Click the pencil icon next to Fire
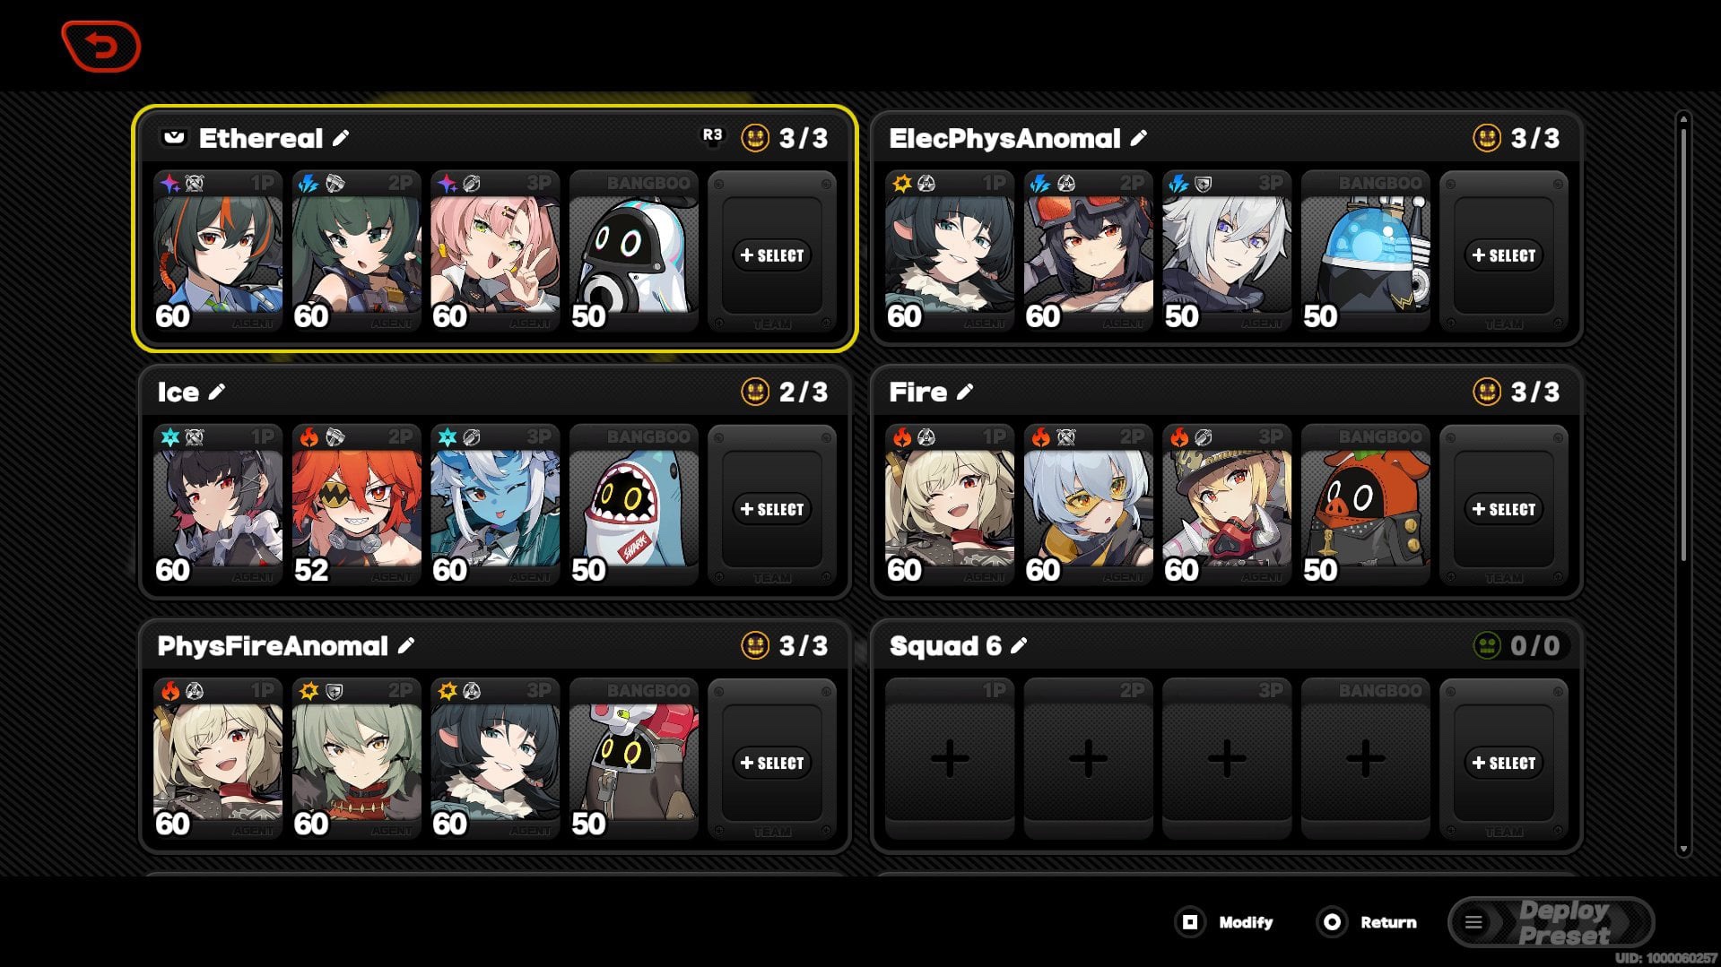 965,392
